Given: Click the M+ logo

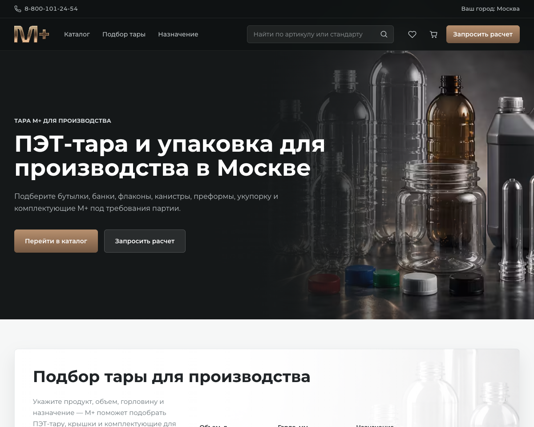Looking at the screenshot, I should click(32, 34).
